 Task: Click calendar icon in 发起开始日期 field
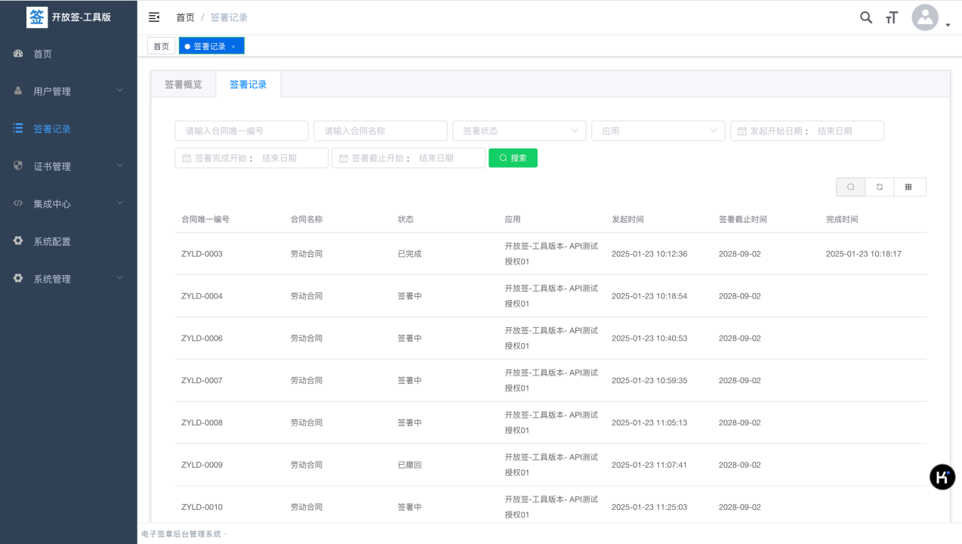point(742,131)
